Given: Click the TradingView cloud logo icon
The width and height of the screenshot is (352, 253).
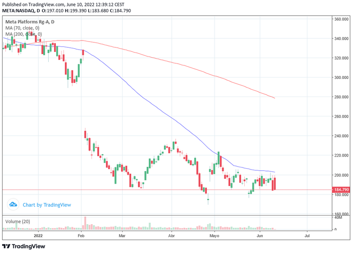Looking at the screenshot, I should [x=13, y=204].
